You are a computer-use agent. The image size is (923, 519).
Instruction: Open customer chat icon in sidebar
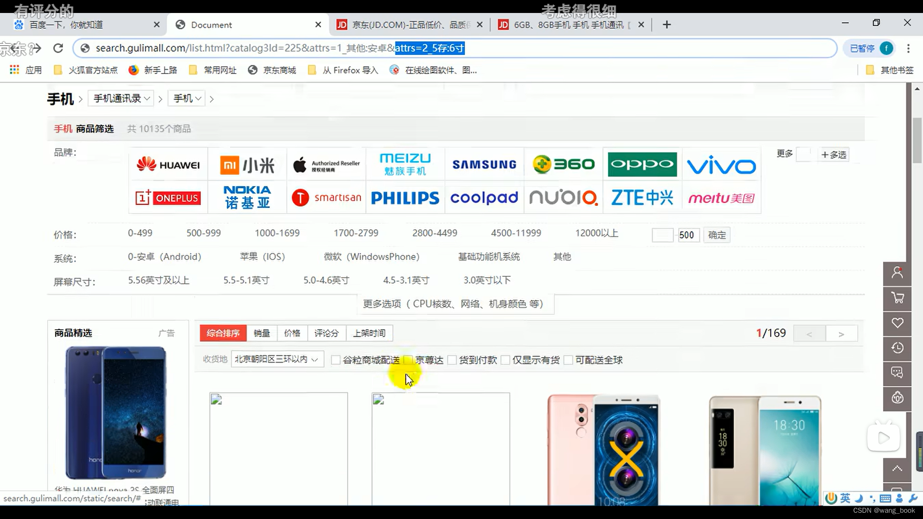click(897, 373)
